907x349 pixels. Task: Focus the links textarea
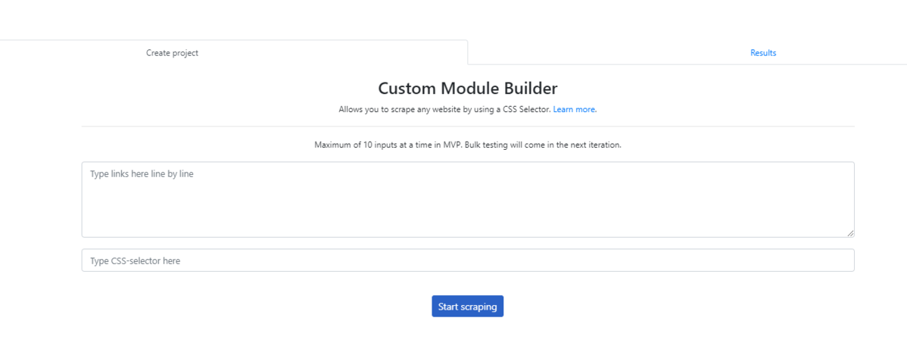468,200
